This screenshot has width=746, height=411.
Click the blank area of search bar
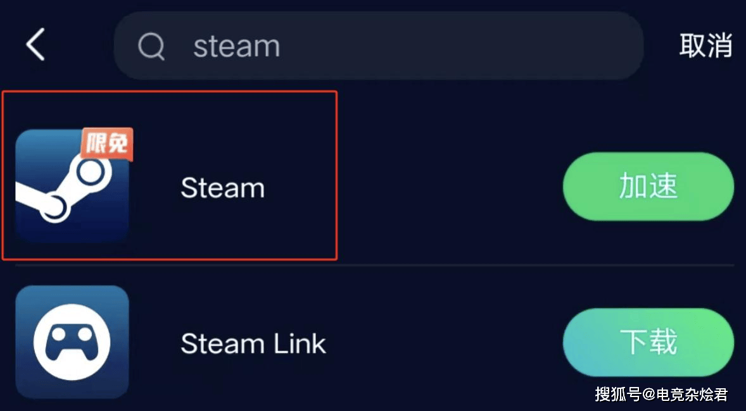click(x=457, y=46)
